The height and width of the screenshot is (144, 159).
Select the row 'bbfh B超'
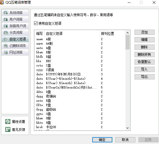coord(80,57)
